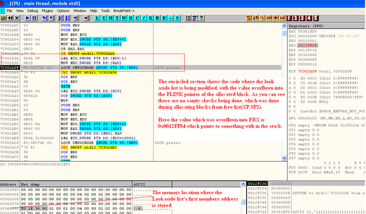366x214 pixels.
Task: Click the CPU child window C icon
Action: coord(2,11)
